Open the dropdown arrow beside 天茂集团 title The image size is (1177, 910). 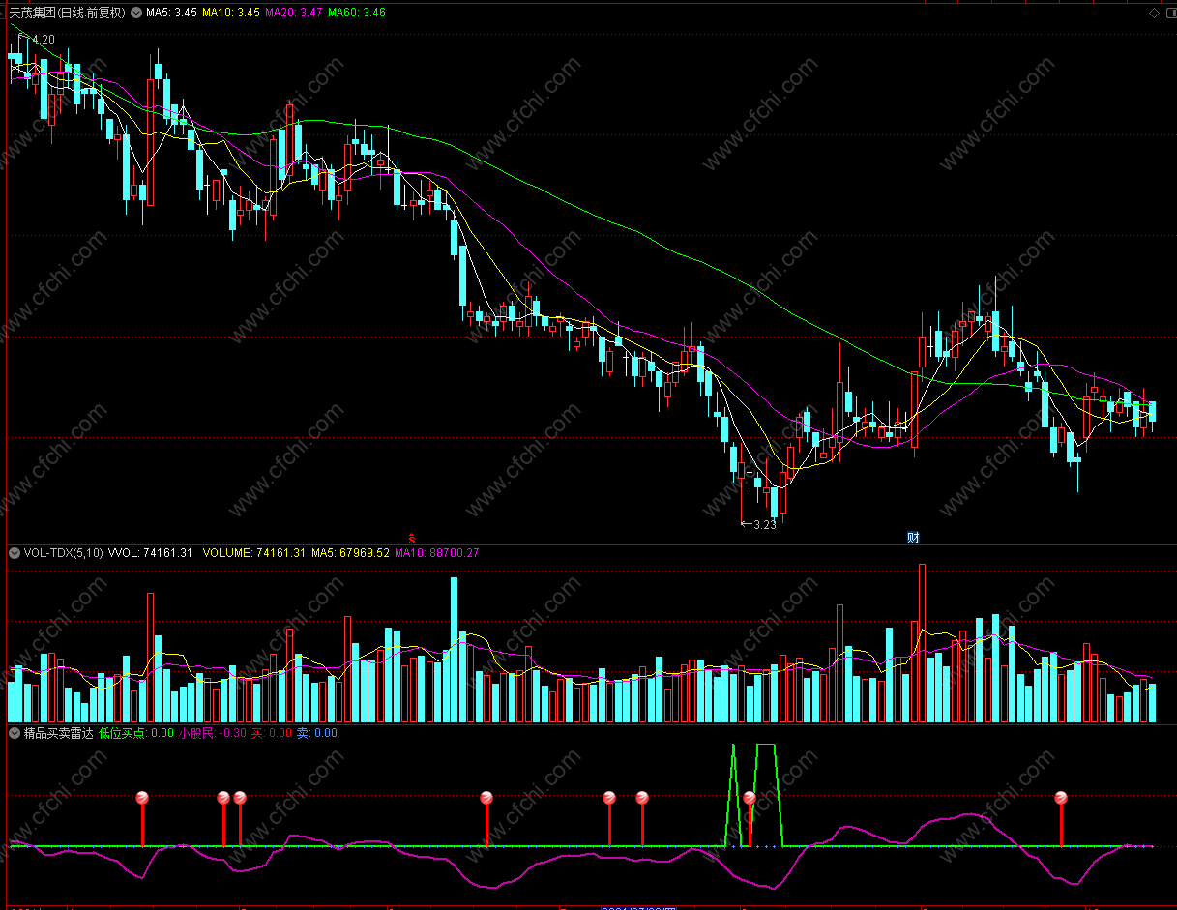pyautogui.click(x=136, y=13)
